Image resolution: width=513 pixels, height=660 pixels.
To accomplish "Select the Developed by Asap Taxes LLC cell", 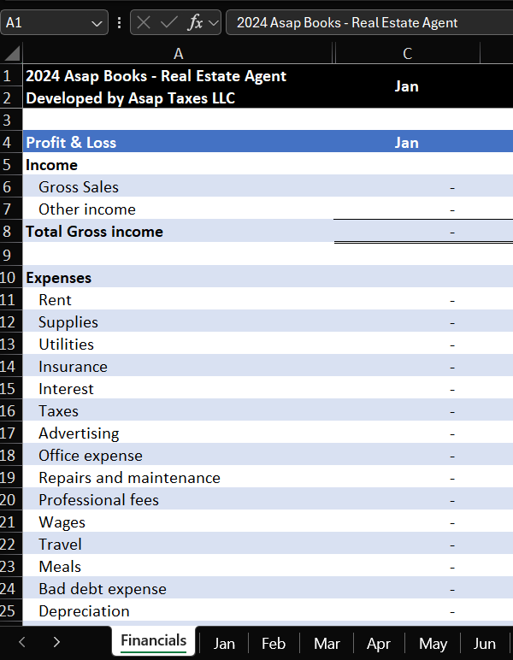I will pos(178,98).
